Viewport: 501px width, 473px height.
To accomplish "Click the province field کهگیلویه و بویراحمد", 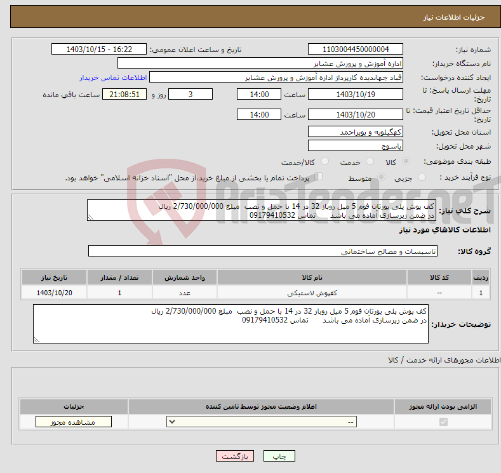I will point(356,131).
